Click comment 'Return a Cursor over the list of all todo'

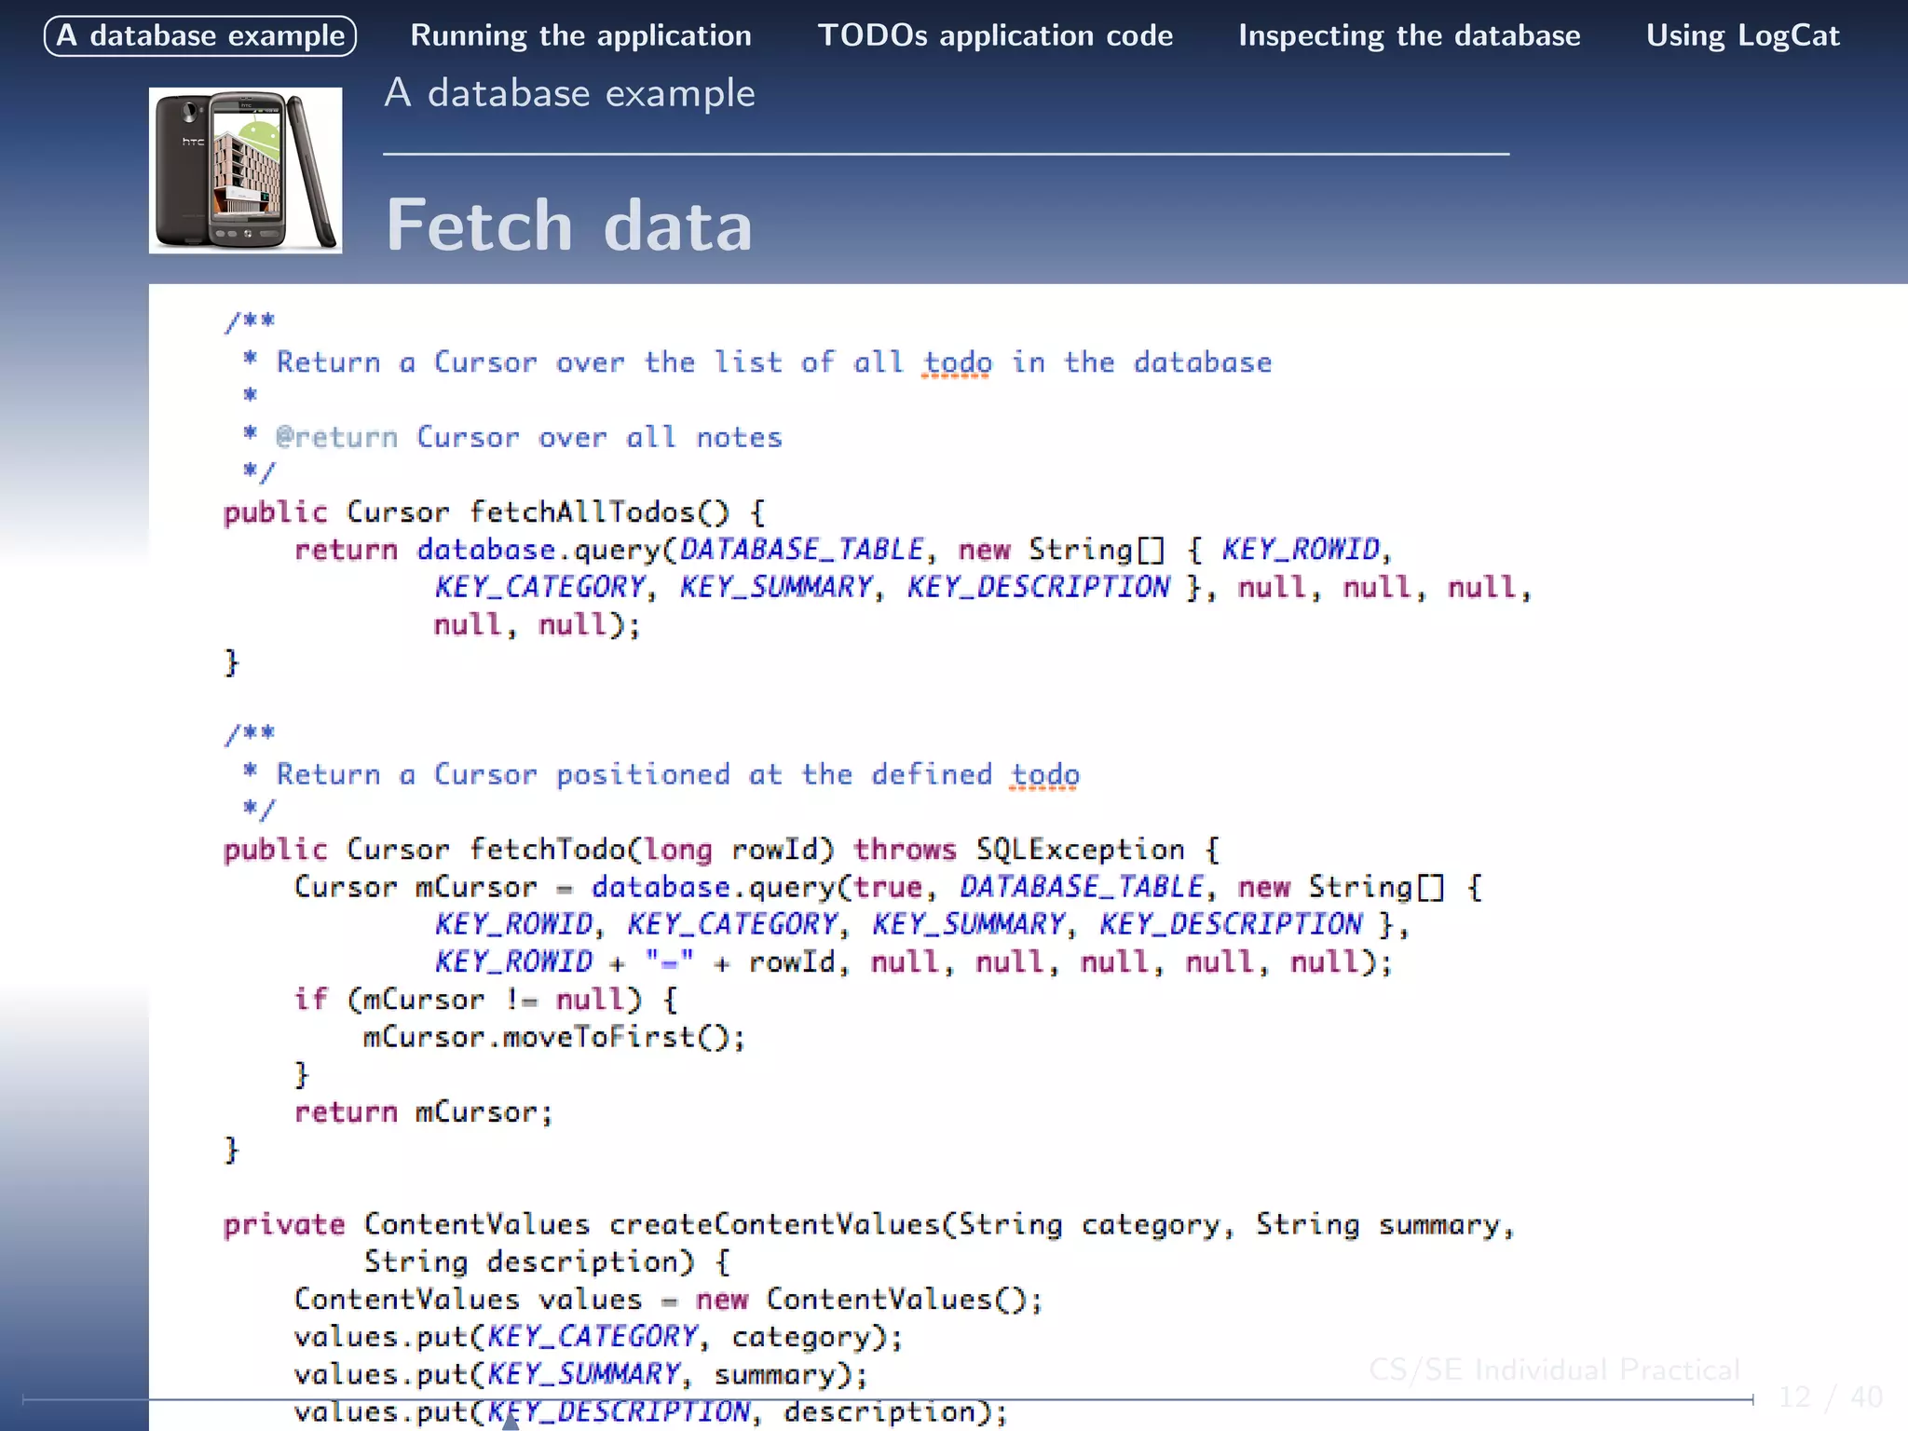click(x=634, y=362)
